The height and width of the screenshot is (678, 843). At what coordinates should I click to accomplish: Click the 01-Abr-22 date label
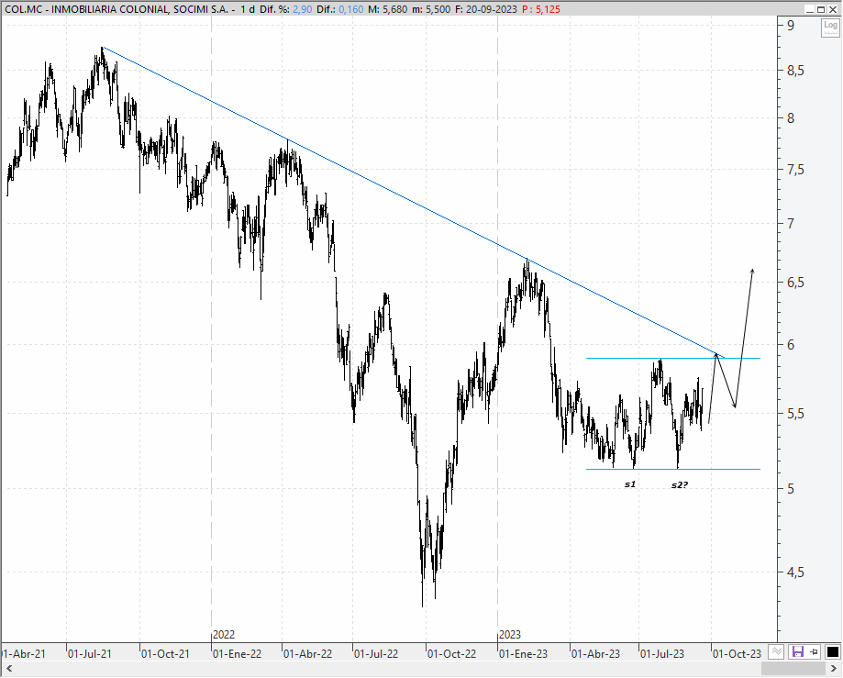307,654
